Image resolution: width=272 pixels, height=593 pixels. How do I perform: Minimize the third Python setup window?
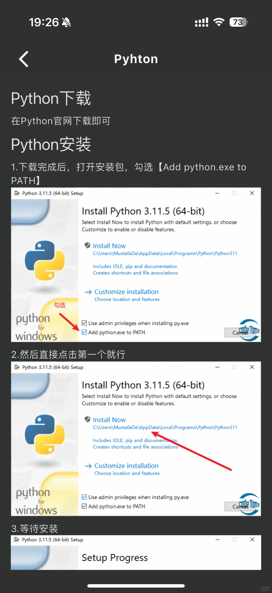218,539
